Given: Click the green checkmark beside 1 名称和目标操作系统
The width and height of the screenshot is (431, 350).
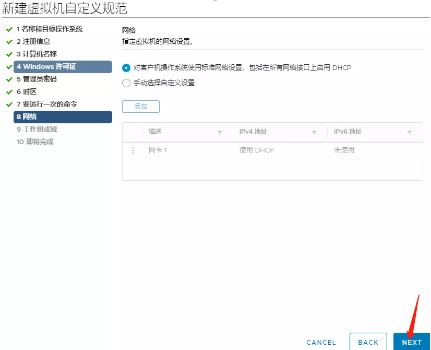Looking at the screenshot, I should coord(9,29).
